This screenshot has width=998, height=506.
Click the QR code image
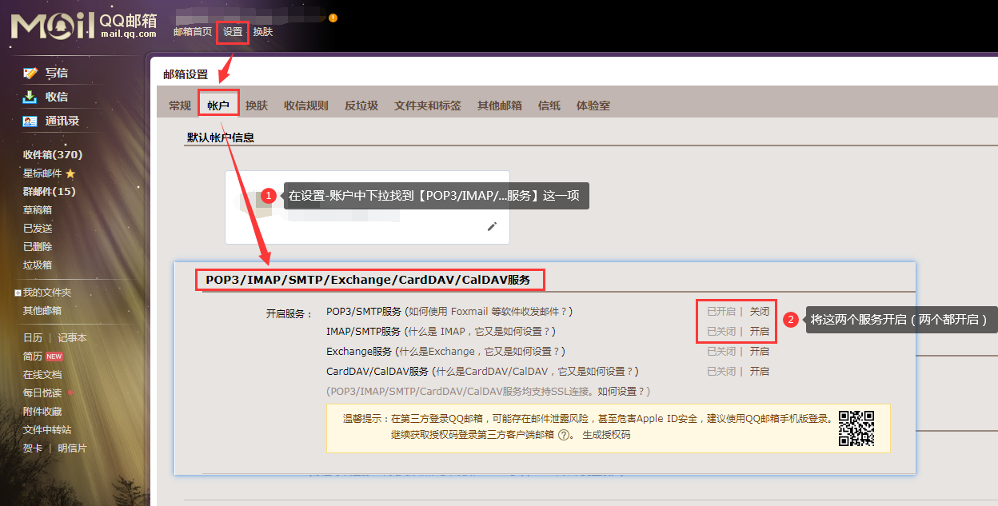[x=856, y=428]
